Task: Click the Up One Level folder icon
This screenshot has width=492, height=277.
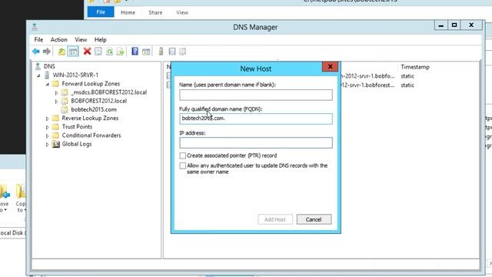Action: click(61, 52)
